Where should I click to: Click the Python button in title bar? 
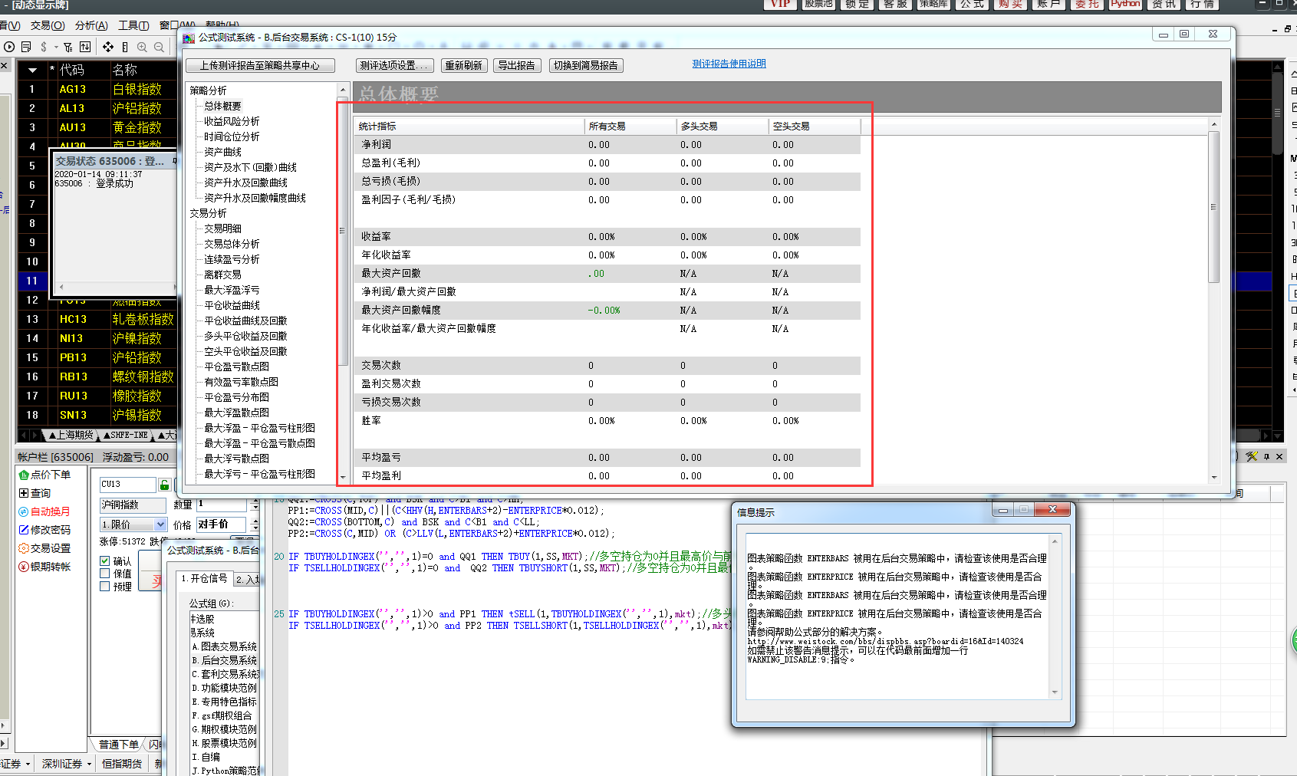1125,4
